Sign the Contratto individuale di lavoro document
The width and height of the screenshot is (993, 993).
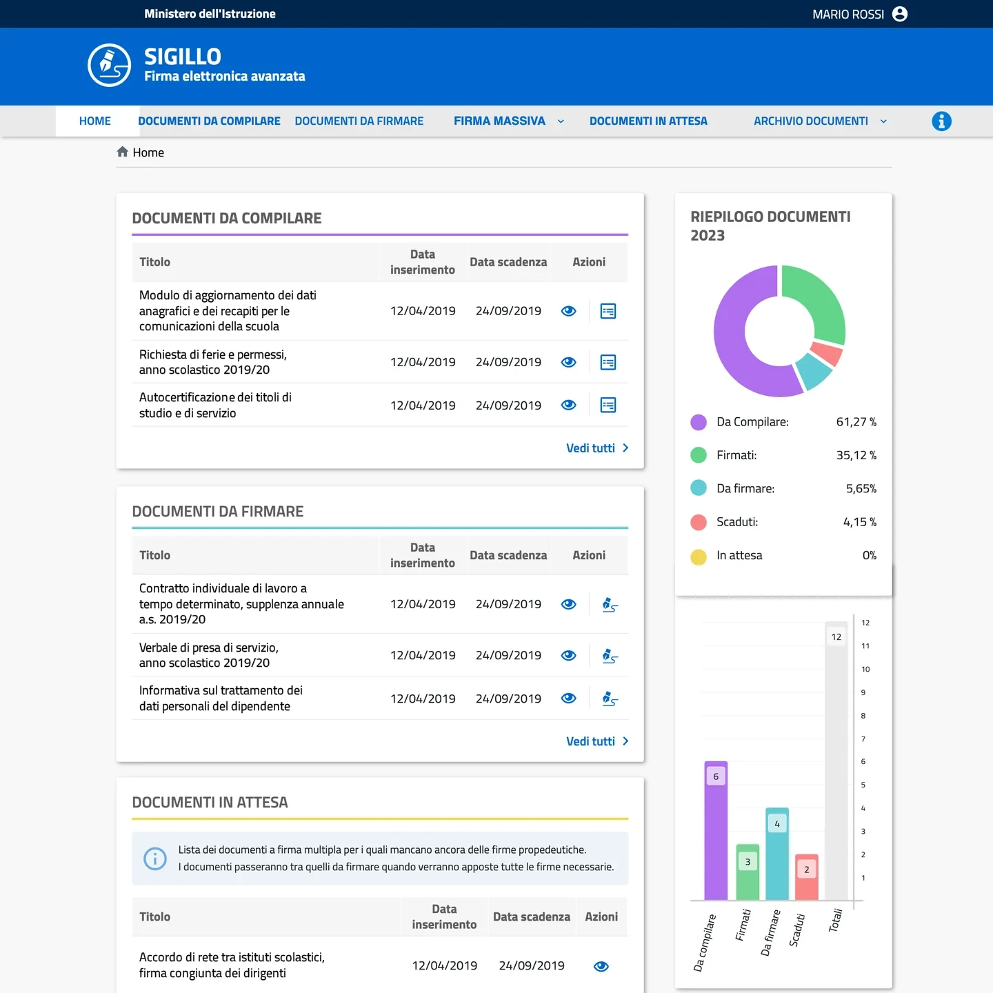coord(610,605)
